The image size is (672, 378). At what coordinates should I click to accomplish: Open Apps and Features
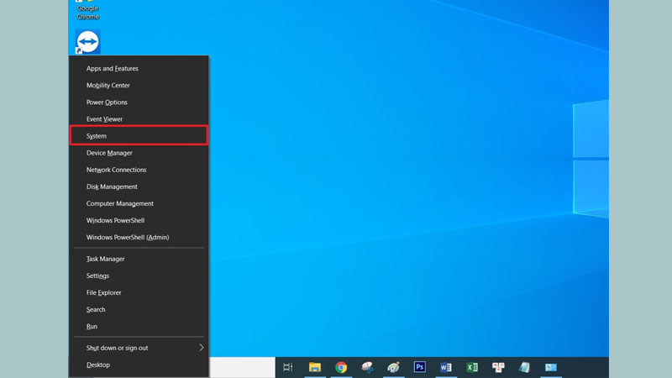point(112,69)
